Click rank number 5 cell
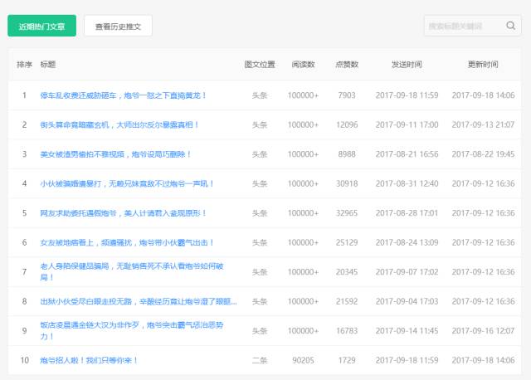This screenshot has height=380, width=531. point(24,213)
